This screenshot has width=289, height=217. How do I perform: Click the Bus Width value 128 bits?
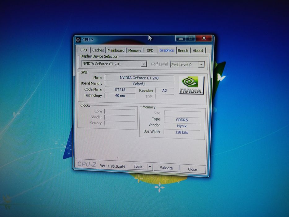coord(182,132)
